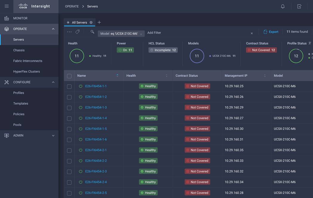The height and width of the screenshot is (198, 313).
Task: Select checkbox for E26-FI6454-1-6
Action: [69, 140]
